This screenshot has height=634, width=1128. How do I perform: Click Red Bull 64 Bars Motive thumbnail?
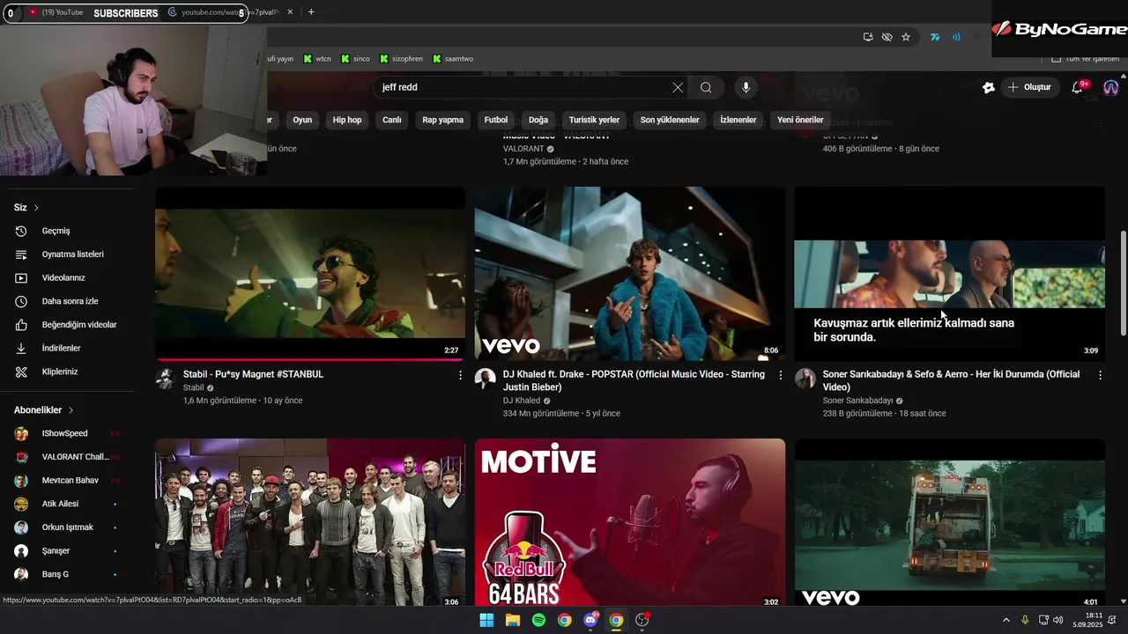coord(630,523)
